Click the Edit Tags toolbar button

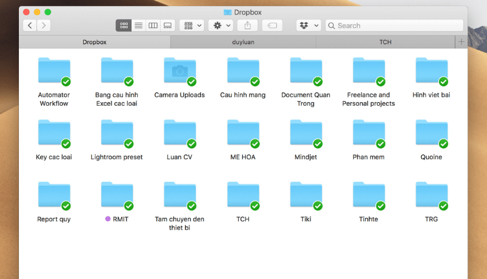click(x=272, y=26)
